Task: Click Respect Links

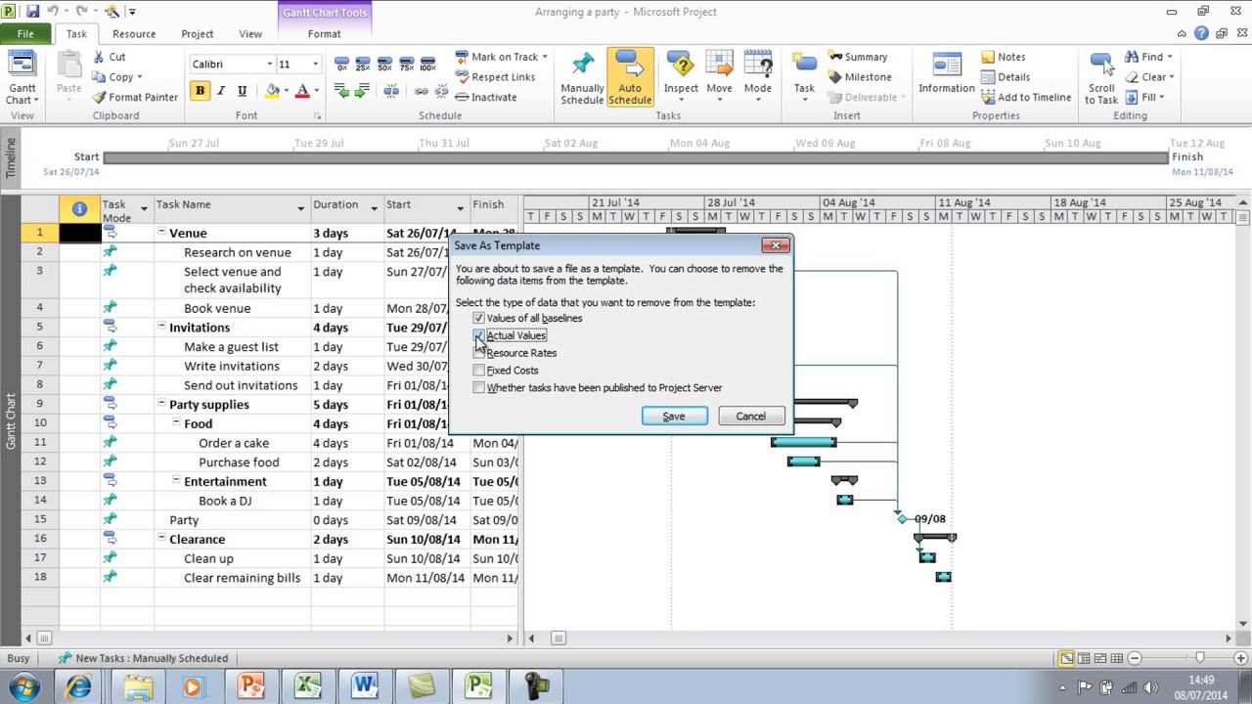Action: pyautogui.click(x=495, y=77)
